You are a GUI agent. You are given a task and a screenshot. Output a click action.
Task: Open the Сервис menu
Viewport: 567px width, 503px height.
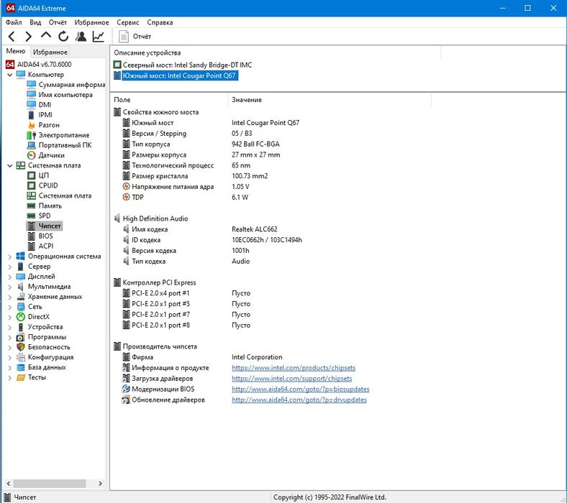pos(127,22)
